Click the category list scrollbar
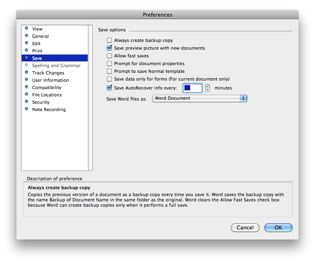This screenshot has height=262, width=315. [x=90, y=98]
